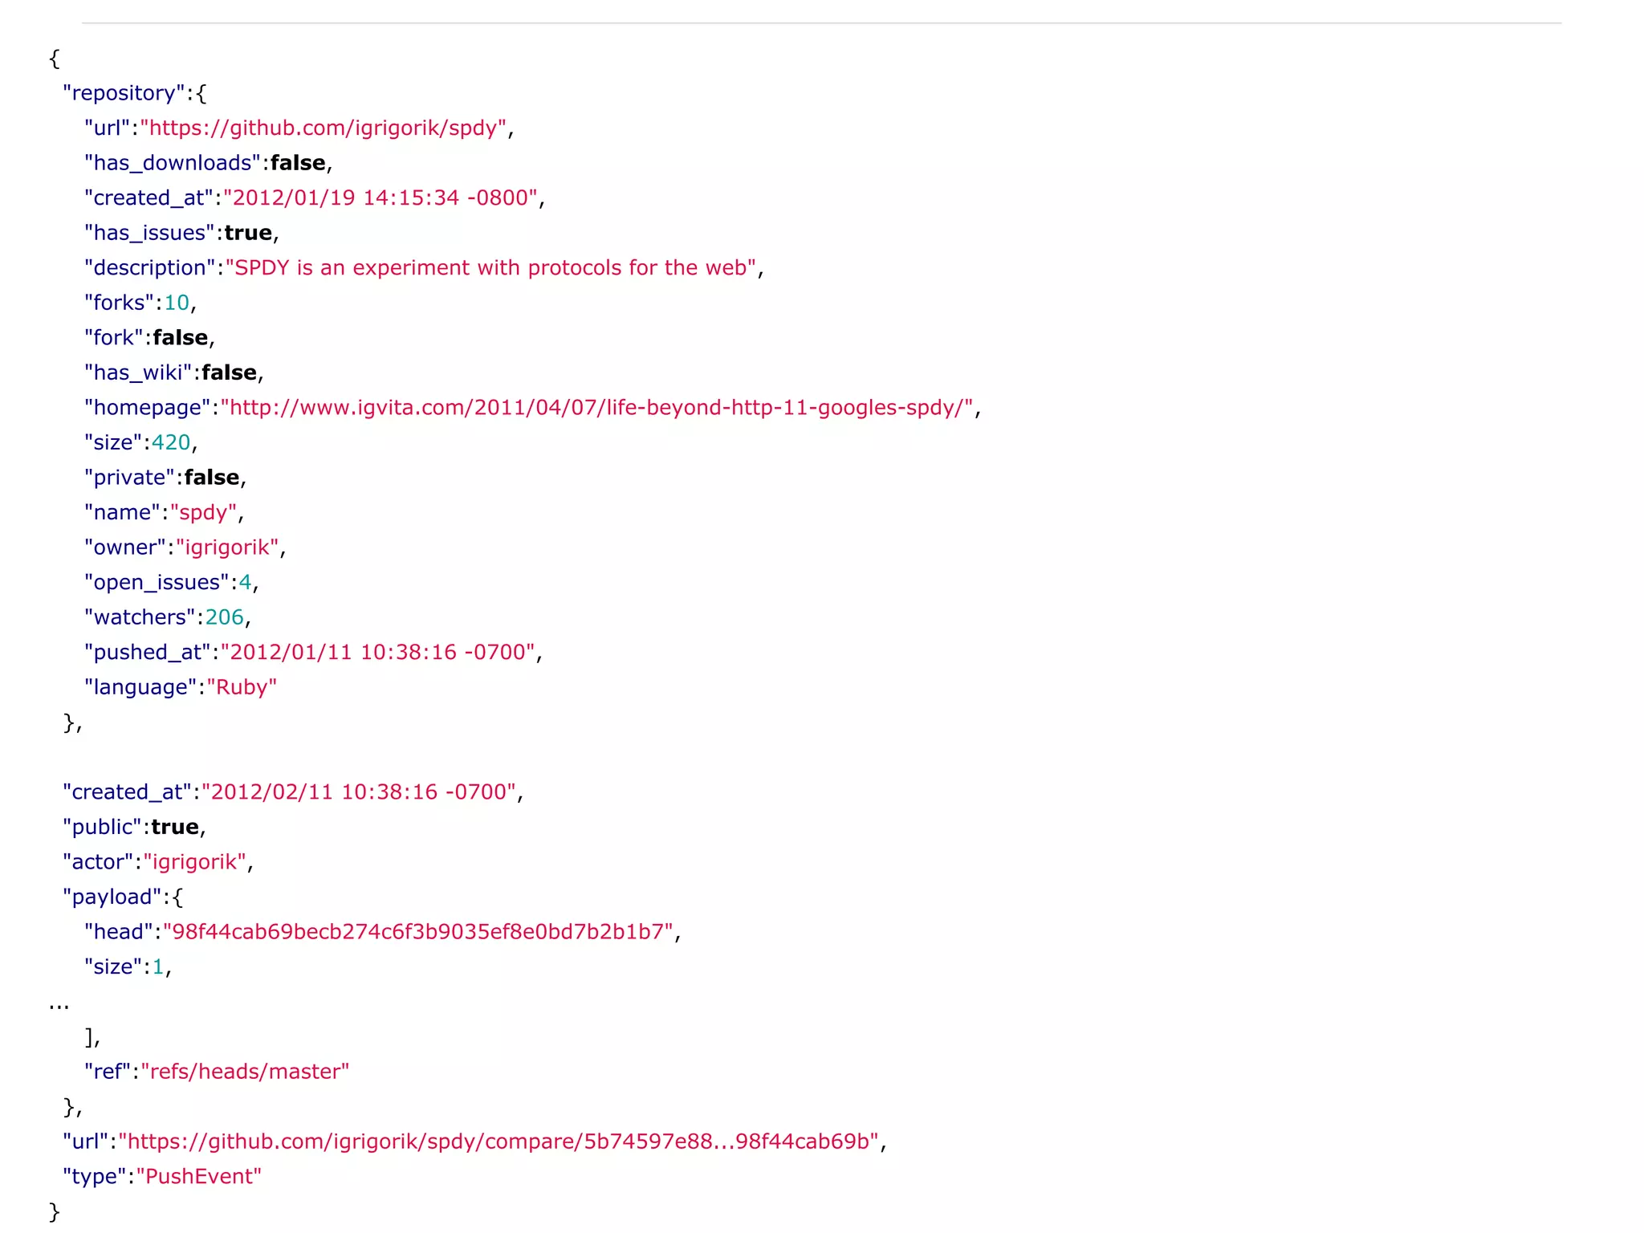The height and width of the screenshot is (1233, 1644).
Task: Click the repository url github.com/igrigorik/spdy
Action: pyautogui.click(x=324, y=128)
